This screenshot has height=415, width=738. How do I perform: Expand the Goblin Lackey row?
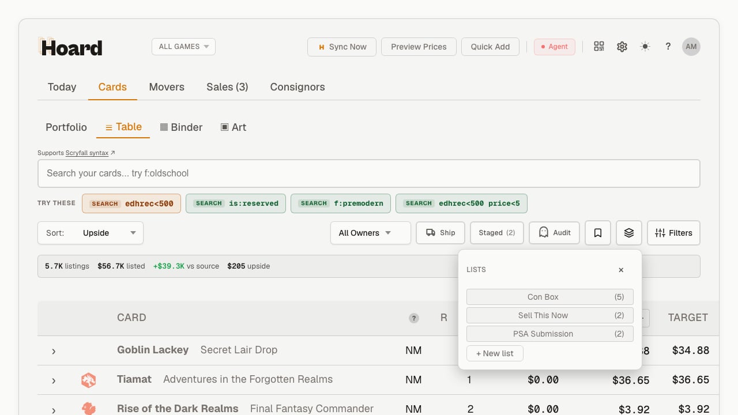click(x=54, y=351)
